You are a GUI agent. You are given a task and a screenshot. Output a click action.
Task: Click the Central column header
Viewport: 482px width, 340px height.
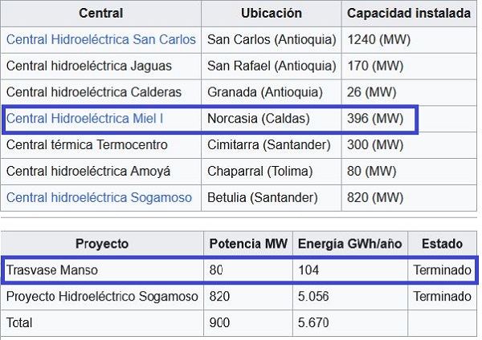(100, 14)
